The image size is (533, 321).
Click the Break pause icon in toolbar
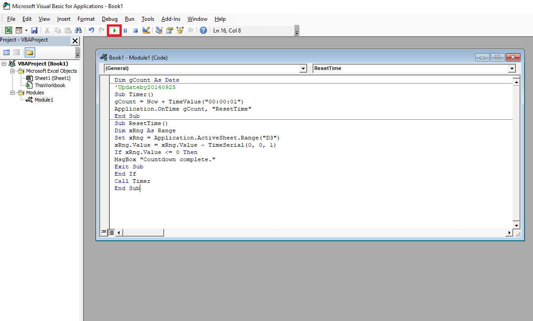(x=125, y=30)
